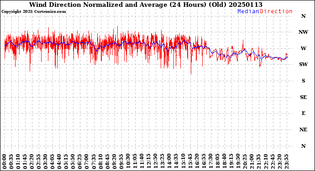Click the 01:45 time axis label
The width and height of the screenshot is (315, 171).
(x=25, y=161)
